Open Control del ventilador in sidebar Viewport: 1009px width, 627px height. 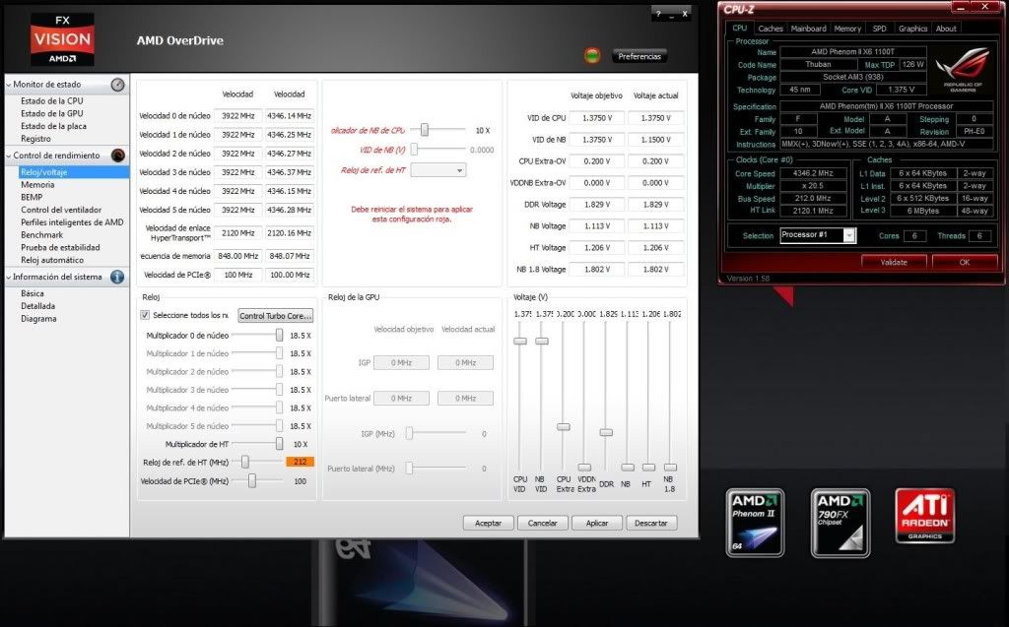tap(61, 210)
